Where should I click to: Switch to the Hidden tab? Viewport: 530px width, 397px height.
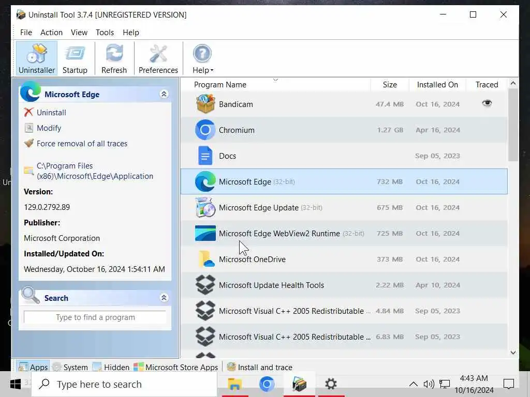click(111, 367)
